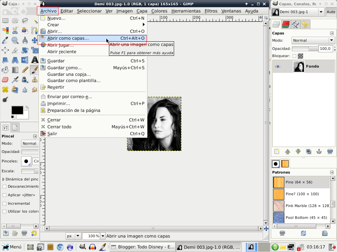Viewport: 337px width, 252px height.
Task: Duplicate the layer in Capas panel
Action: coord(309,152)
